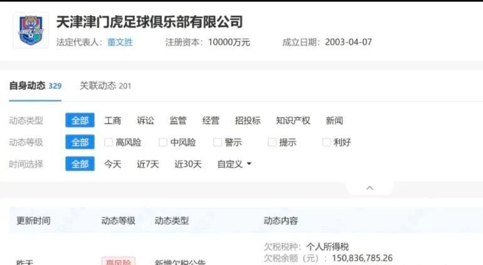Screen dimensions: 483x265
Task: Select 全部 in 动态等级 row
Action: tap(80, 142)
